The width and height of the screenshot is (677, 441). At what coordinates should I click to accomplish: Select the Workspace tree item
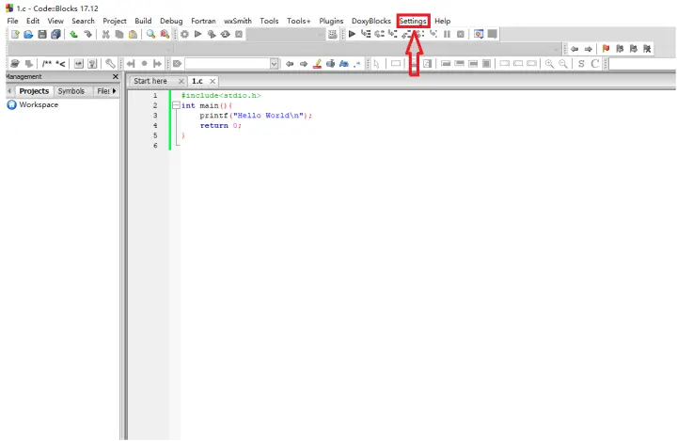39,104
